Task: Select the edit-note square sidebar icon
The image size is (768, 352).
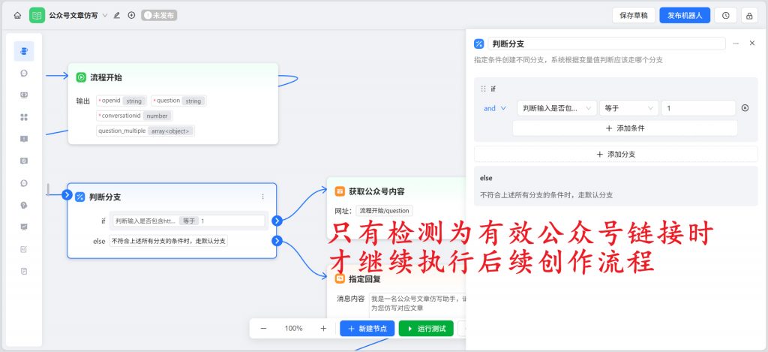Action: tap(24, 249)
